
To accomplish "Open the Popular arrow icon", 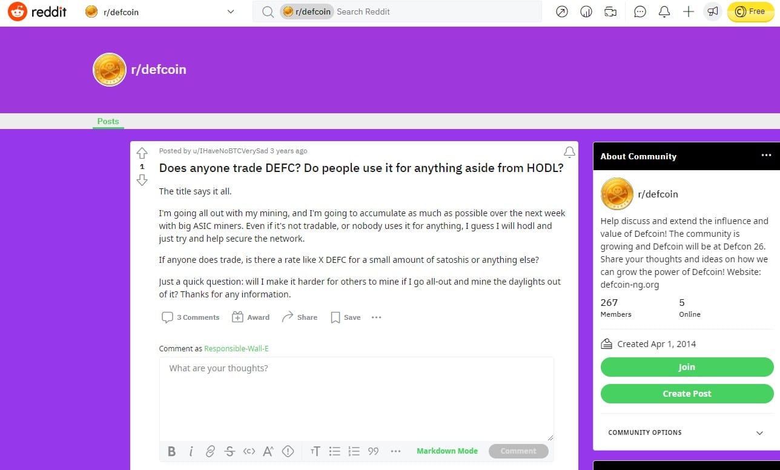I will point(562,12).
